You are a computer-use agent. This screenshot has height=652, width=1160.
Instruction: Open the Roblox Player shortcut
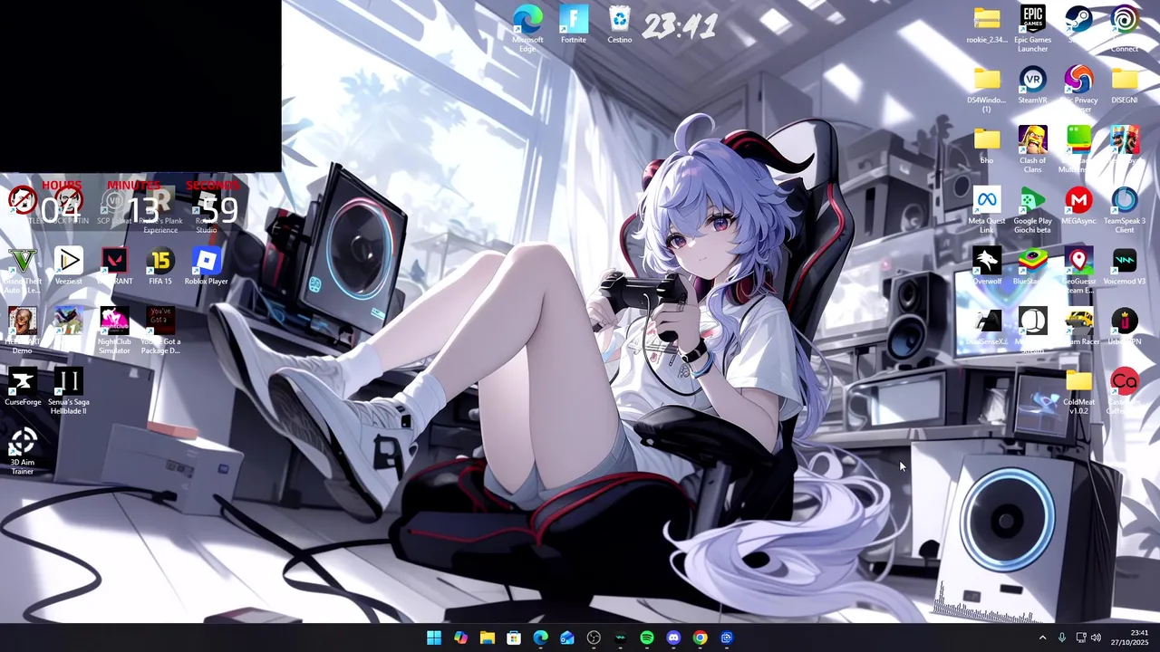[207, 267]
